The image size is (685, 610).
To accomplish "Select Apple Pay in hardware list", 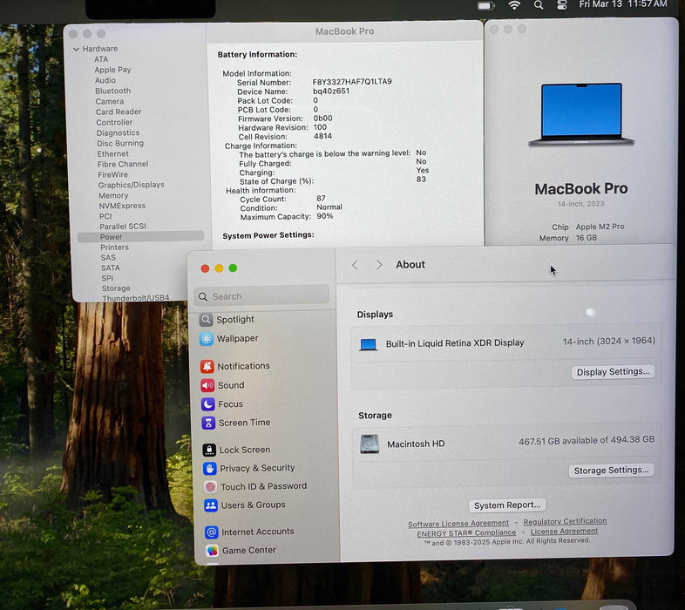I will [112, 70].
